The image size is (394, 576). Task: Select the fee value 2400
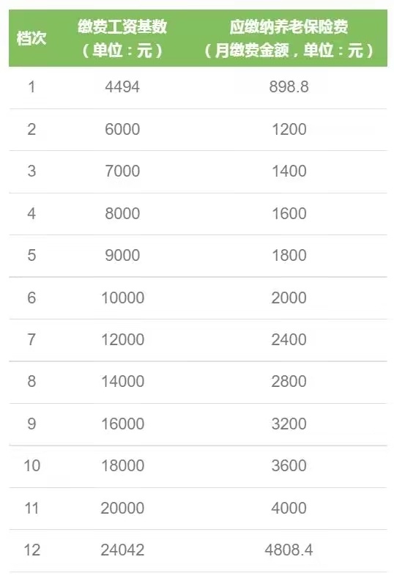[289, 339]
